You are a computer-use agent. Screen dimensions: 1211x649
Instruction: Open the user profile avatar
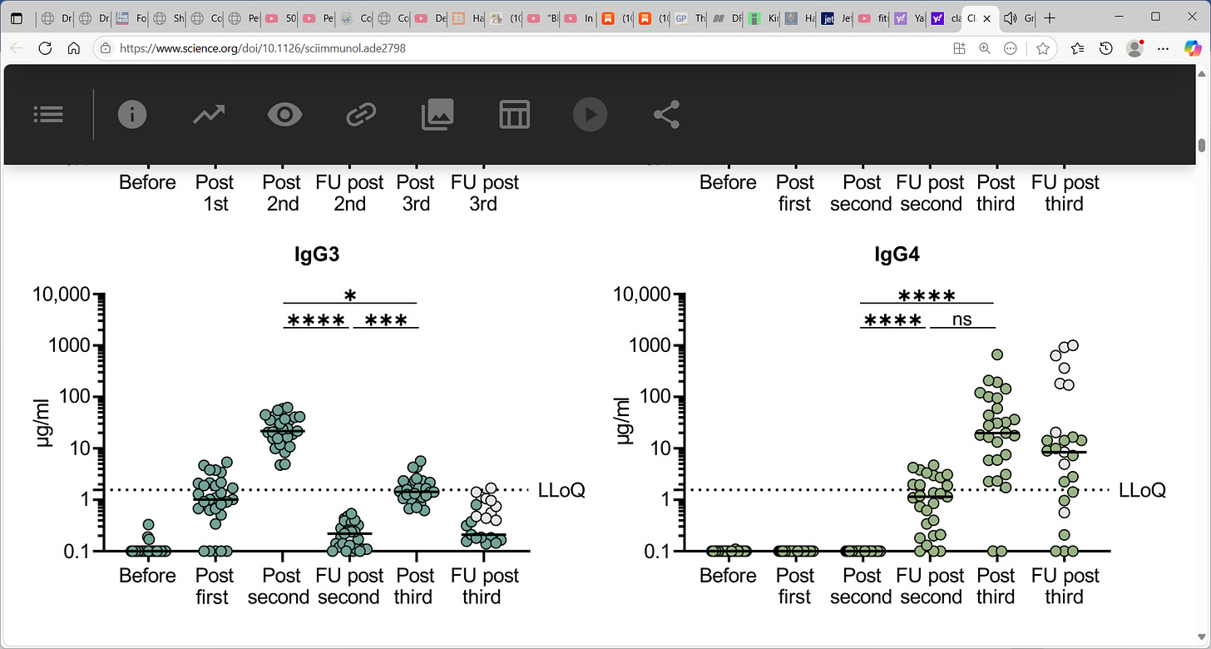(1134, 49)
